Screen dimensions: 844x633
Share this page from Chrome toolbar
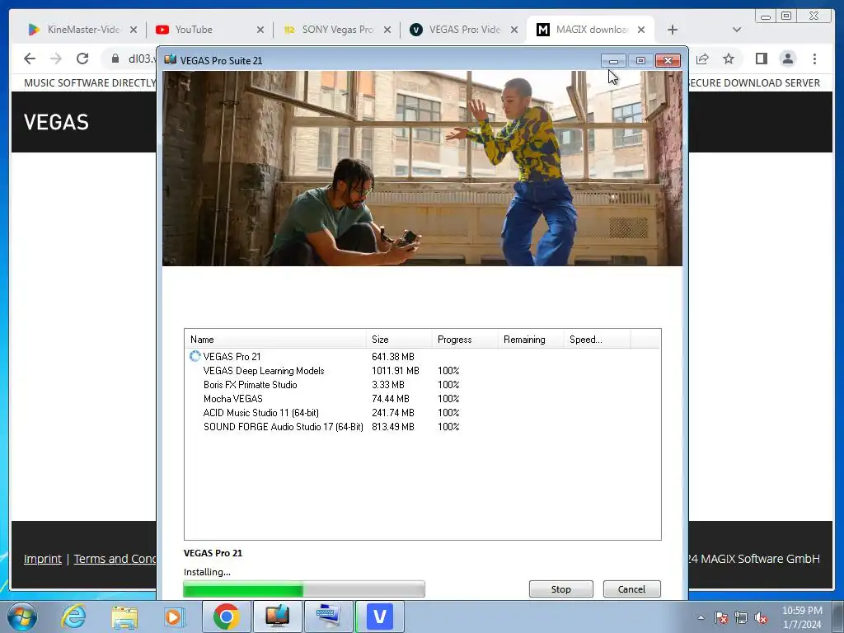pyautogui.click(x=702, y=59)
